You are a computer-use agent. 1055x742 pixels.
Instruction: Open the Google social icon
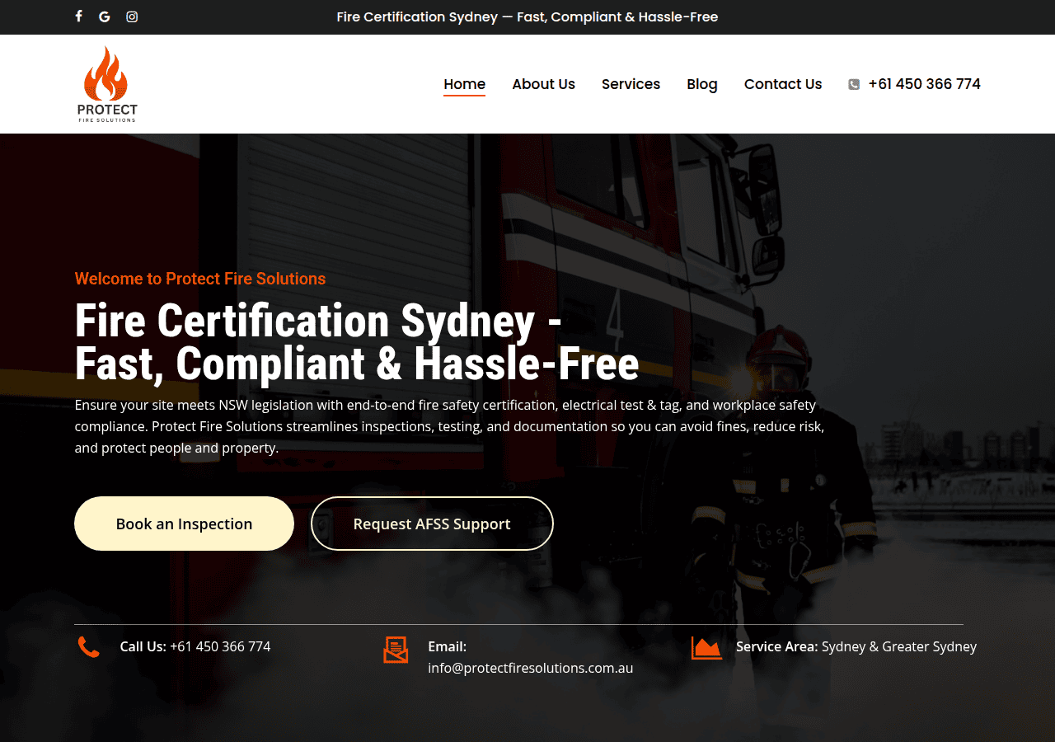105,16
